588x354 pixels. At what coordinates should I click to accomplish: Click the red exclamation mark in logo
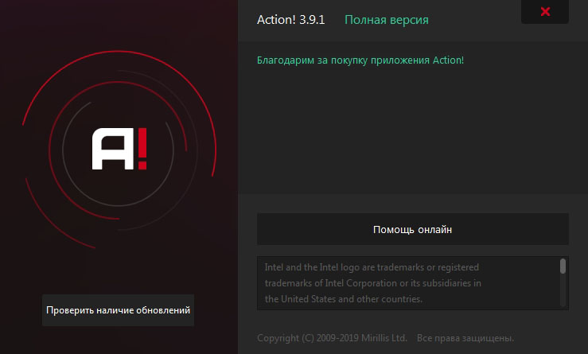coord(142,150)
